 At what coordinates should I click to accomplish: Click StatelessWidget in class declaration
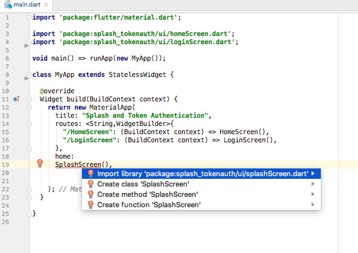137,75
